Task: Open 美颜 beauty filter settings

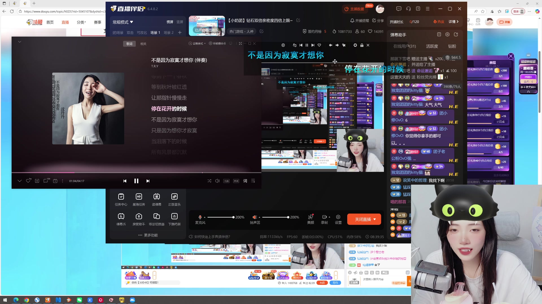Action: (311, 219)
